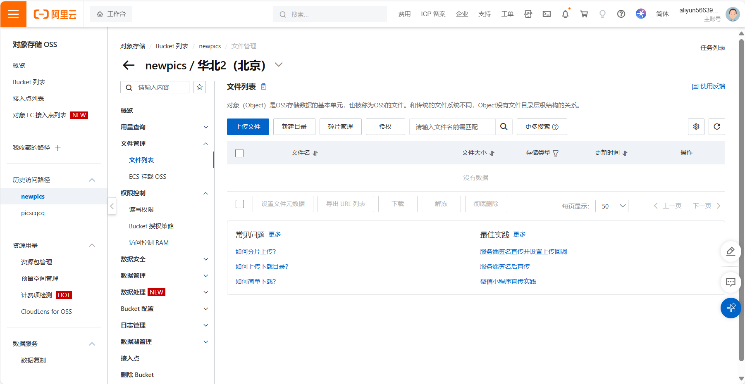Open Bucket 授权策略 menu item
This screenshot has height=384, width=745.
pyautogui.click(x=151, y=226)
